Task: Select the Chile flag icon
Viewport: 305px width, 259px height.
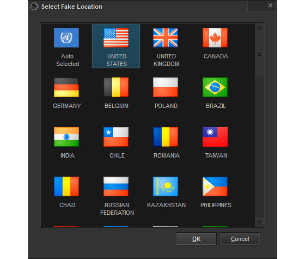Action: [116, 137]
